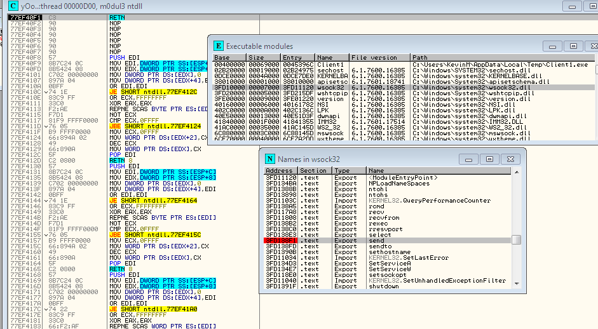Select the wsock32 module row
598x329 pixels.
click(x=404, y=87)
